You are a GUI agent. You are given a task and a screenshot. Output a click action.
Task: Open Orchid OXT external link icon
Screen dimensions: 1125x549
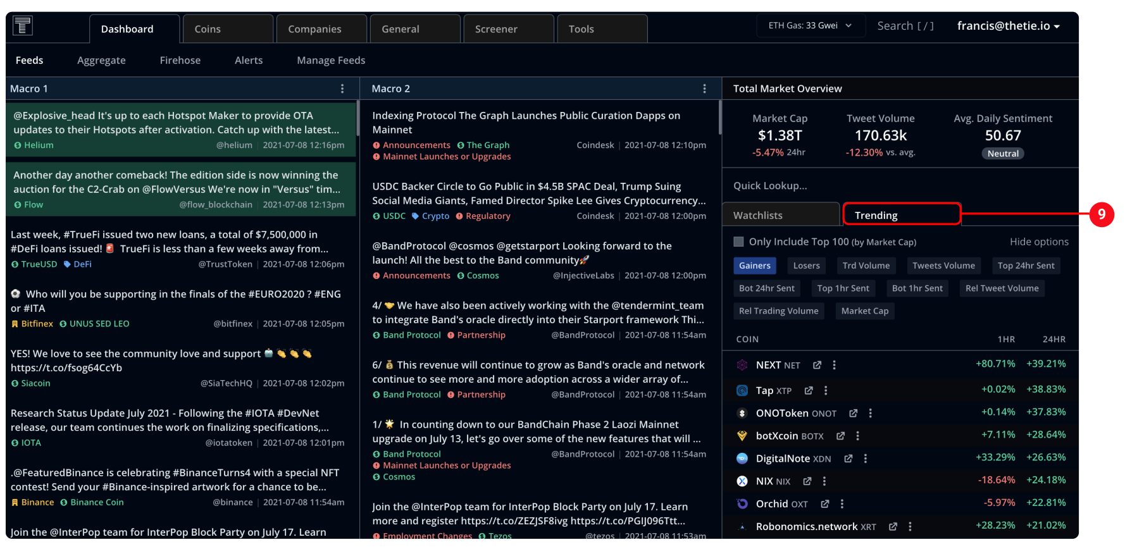pos(824,504)
